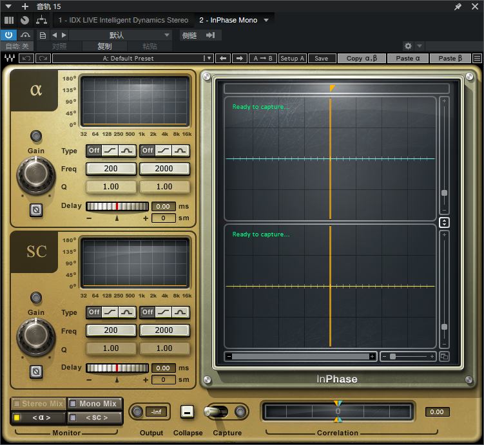Click the Collapse button
The image size is (484, 445).
pos(187,412)
